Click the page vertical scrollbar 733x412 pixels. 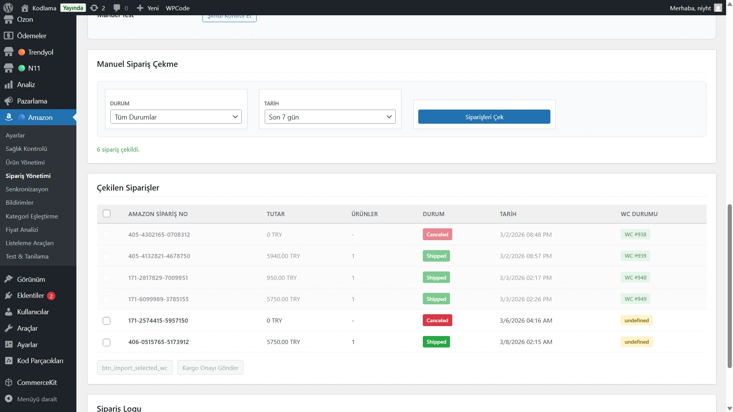point(730,286)
